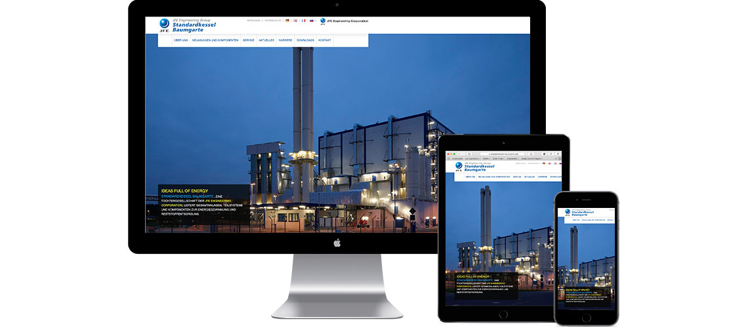Click the IDEAS FULL OF ENERGY heading on the monitor

click(184, 191)
